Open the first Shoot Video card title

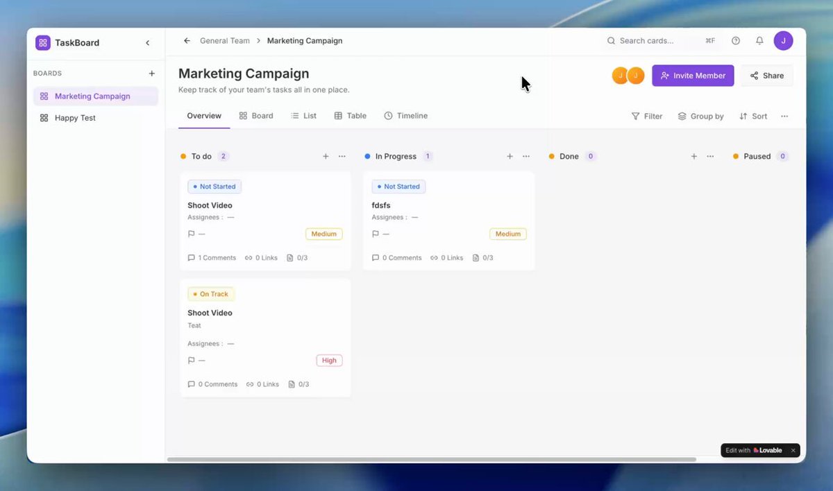(210, 205)
